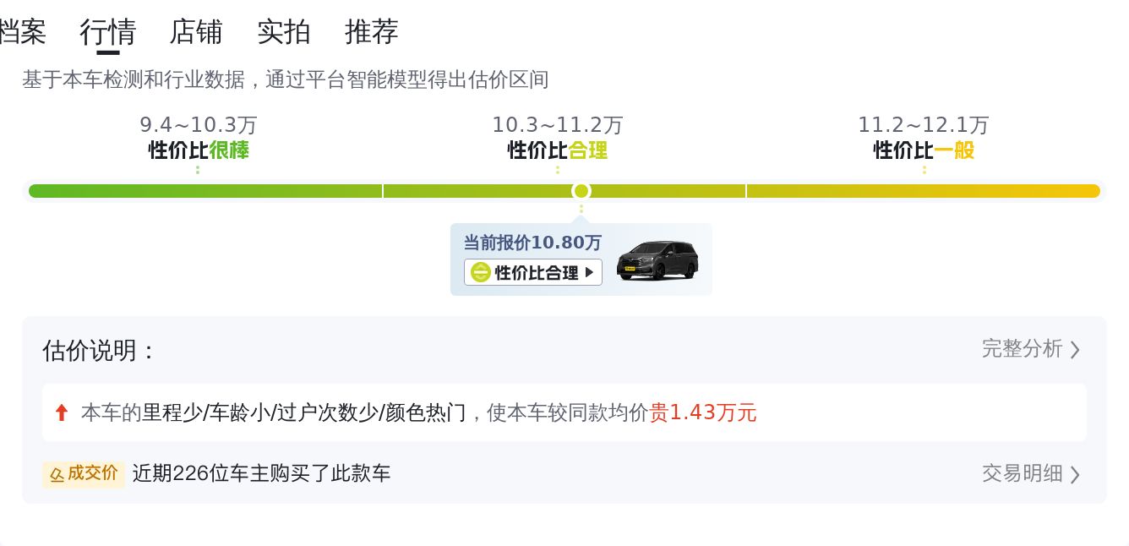Click the gavel icon in 成交价 badge

click(57, 474)
